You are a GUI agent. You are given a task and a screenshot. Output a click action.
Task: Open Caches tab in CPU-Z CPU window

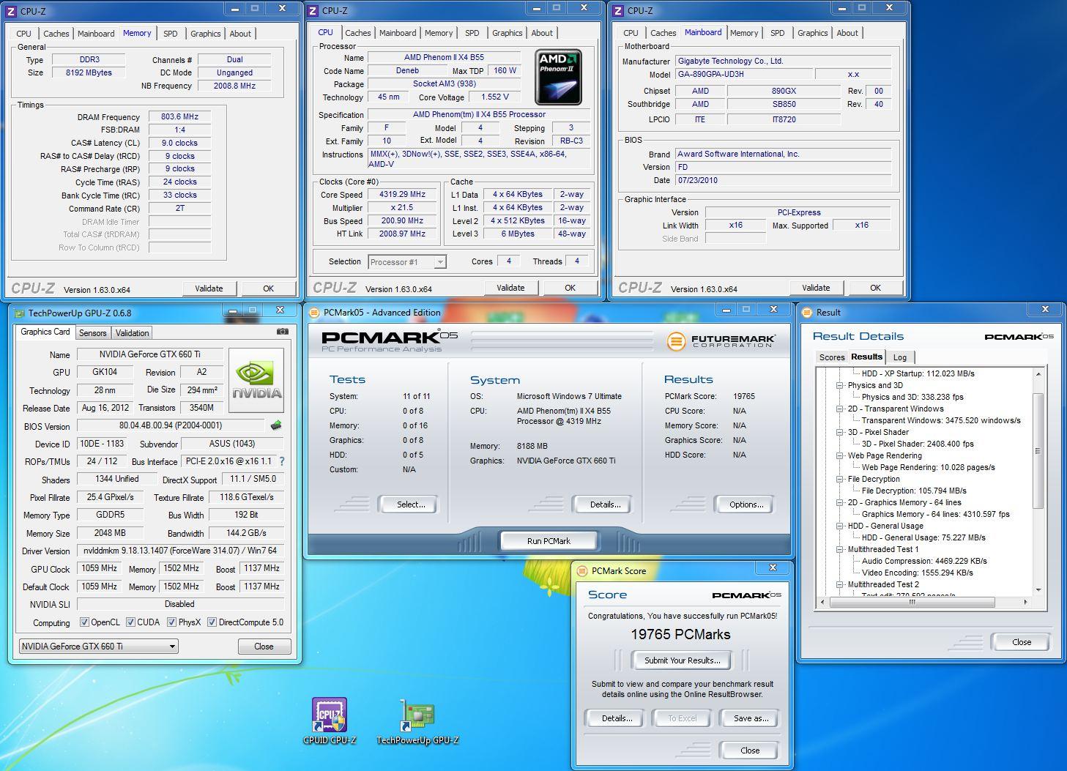tap(358, 33)
